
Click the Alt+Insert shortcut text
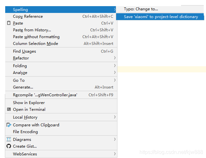coord(104,87)
